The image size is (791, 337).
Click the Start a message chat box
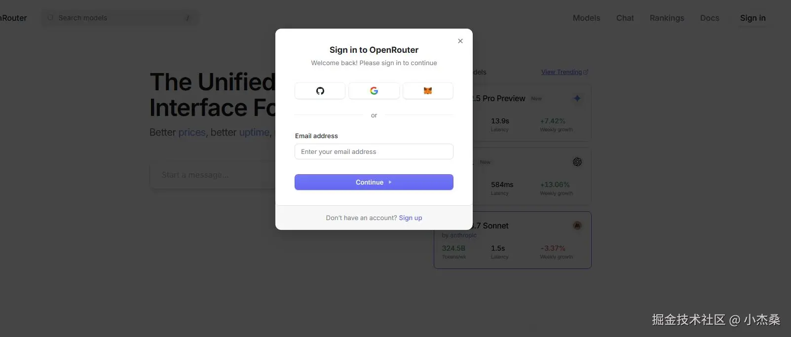coord(212,175)
